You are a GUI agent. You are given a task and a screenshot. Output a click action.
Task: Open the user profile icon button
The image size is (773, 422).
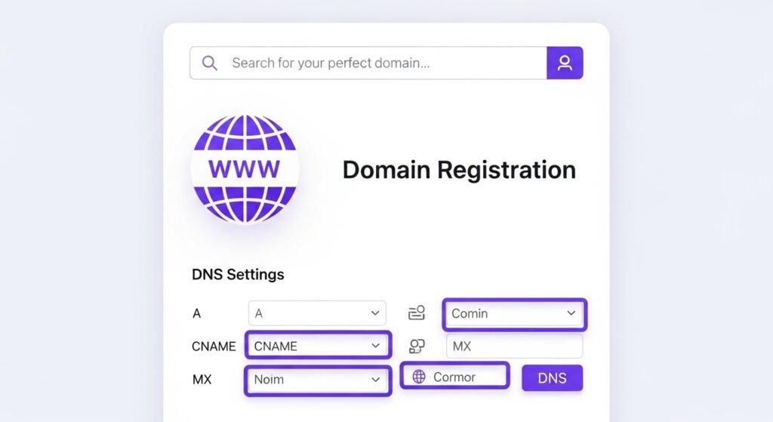(x=565, y=63)
